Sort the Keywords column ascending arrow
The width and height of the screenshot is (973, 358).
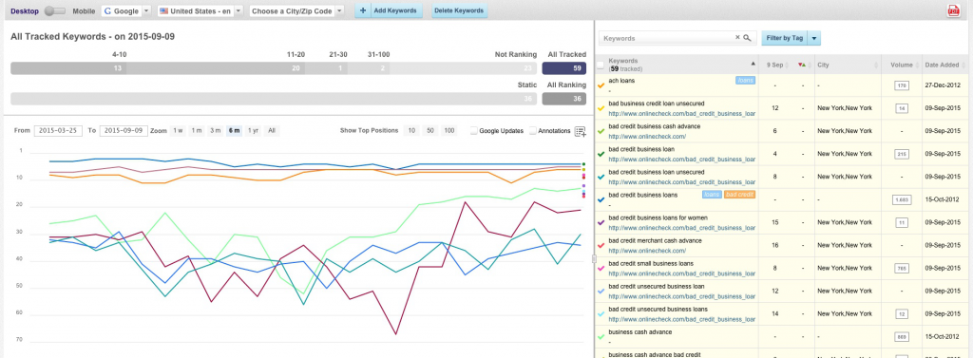tap(754, 64)
